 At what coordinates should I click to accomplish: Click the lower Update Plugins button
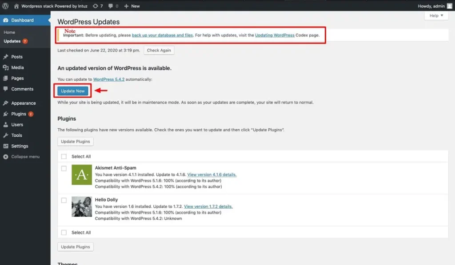pos(76,247)
